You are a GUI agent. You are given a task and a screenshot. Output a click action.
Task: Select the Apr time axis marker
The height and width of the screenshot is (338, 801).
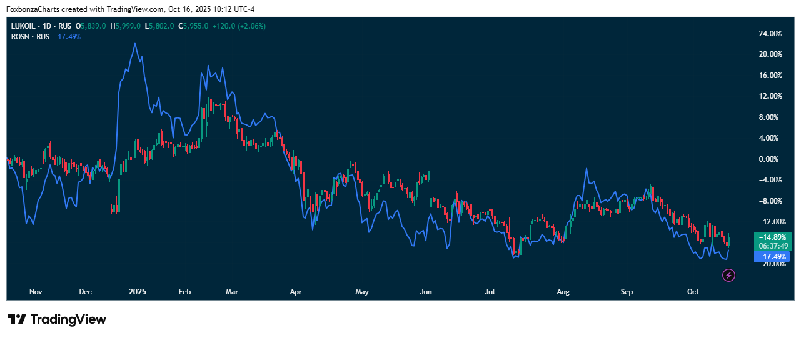(x=296, y=292)
